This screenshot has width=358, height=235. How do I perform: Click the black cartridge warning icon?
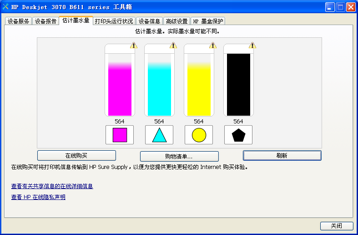coord(252,45)
